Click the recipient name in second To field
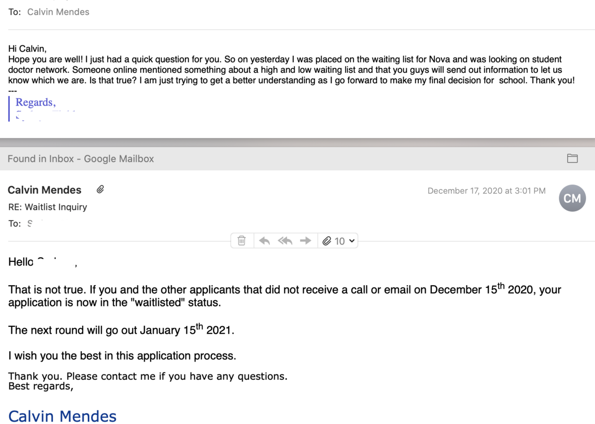 tap(35, 223)
